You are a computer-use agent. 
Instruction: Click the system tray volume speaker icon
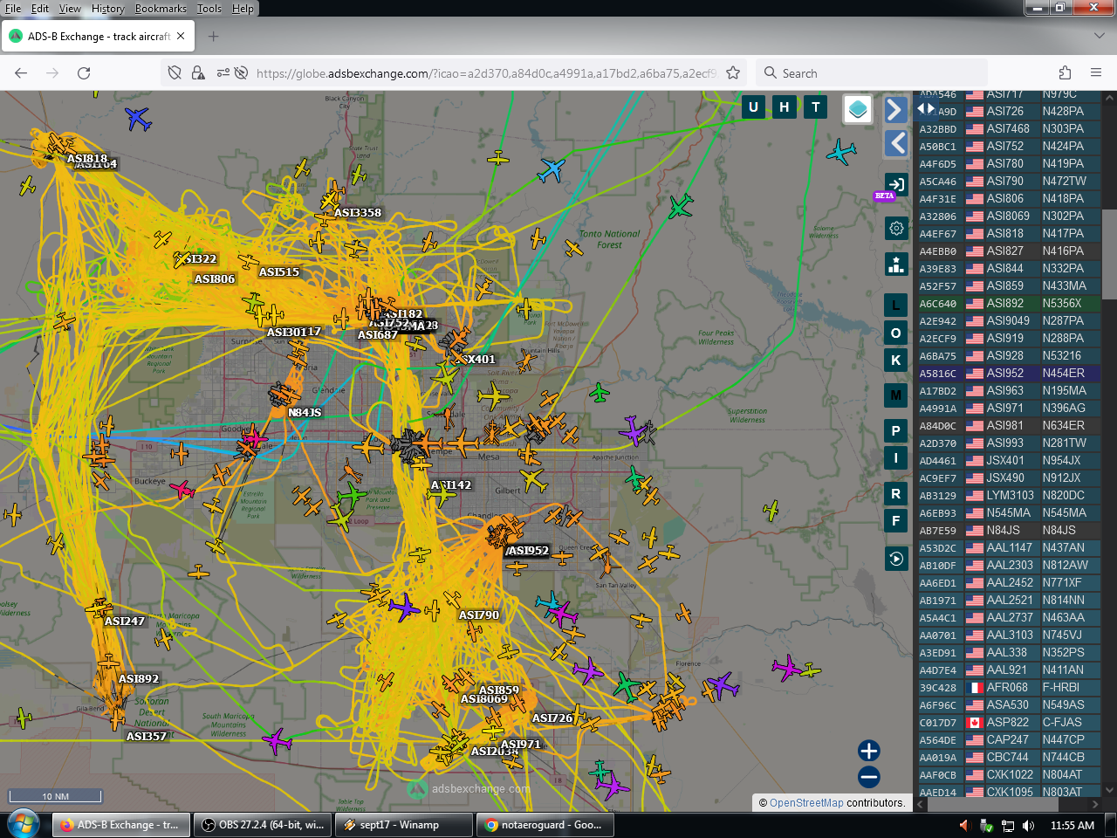[x=1029, y=826]
